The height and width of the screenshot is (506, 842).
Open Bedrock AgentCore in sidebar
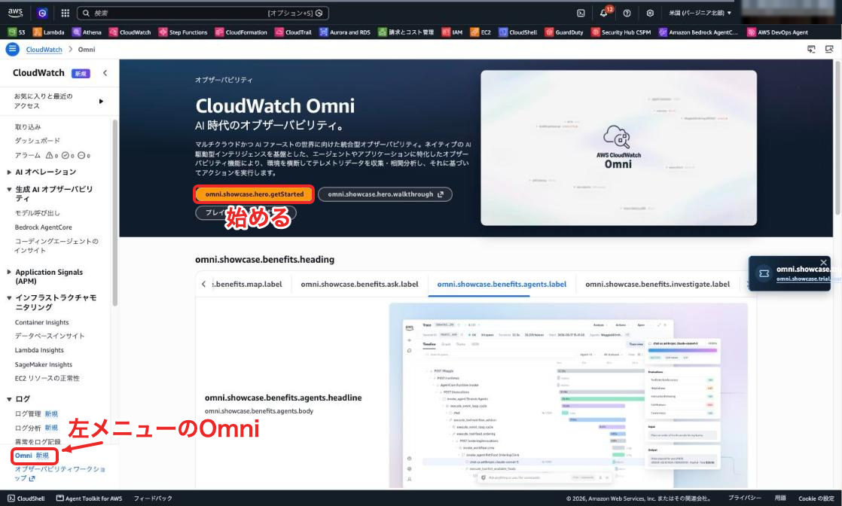44,227
